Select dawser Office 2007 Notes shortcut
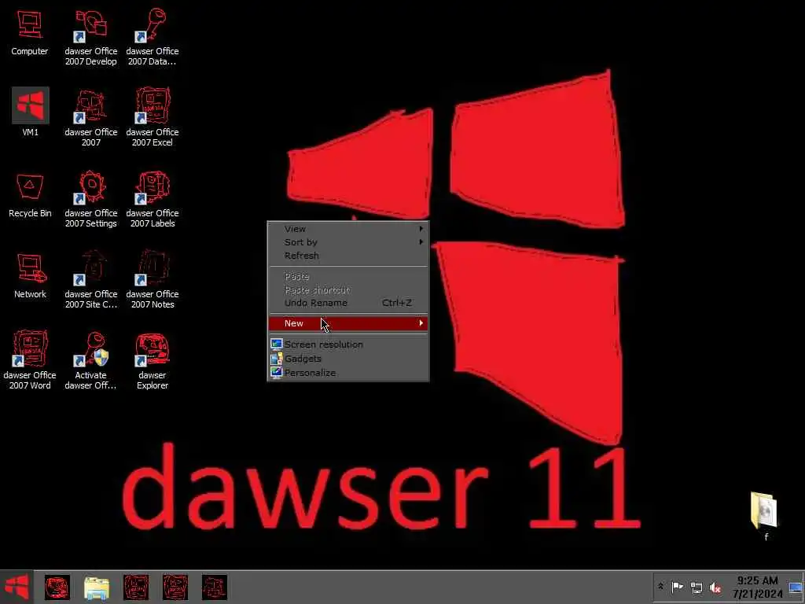The width and height of the screenshot is (805, 604). point(153,280)
